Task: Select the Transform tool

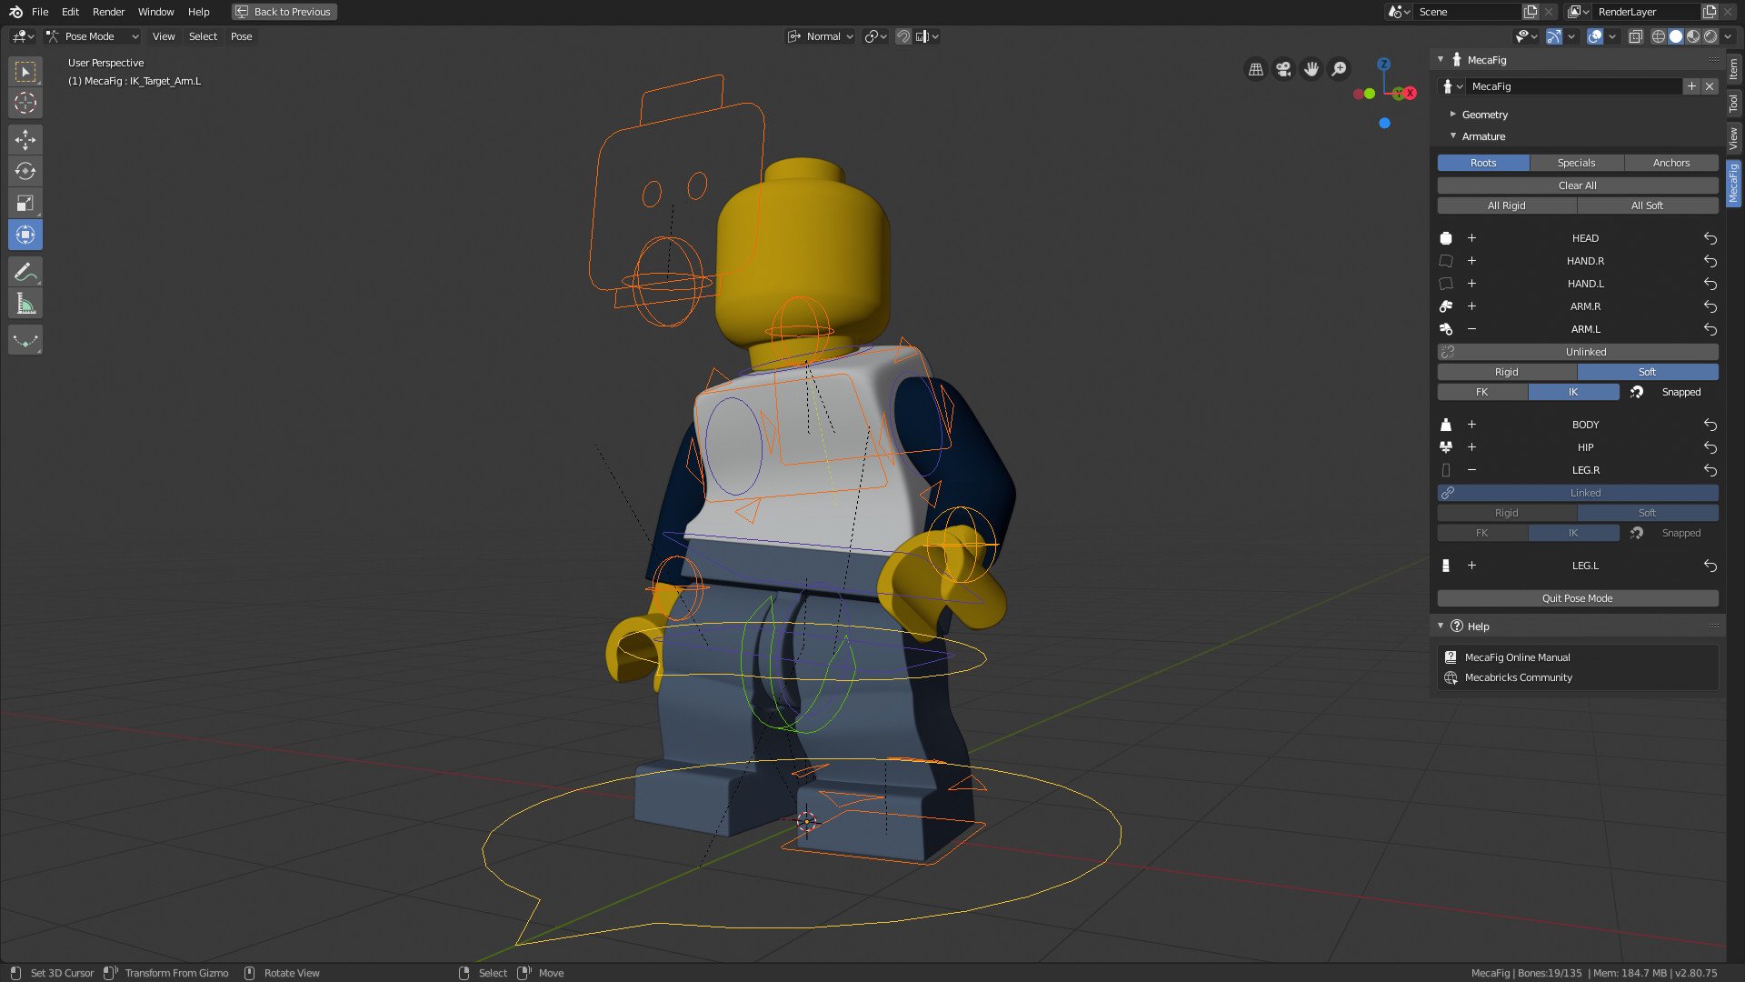Action: (25, 235)
